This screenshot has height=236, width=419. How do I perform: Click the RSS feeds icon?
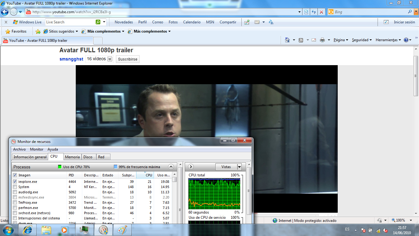pos(301,40)
